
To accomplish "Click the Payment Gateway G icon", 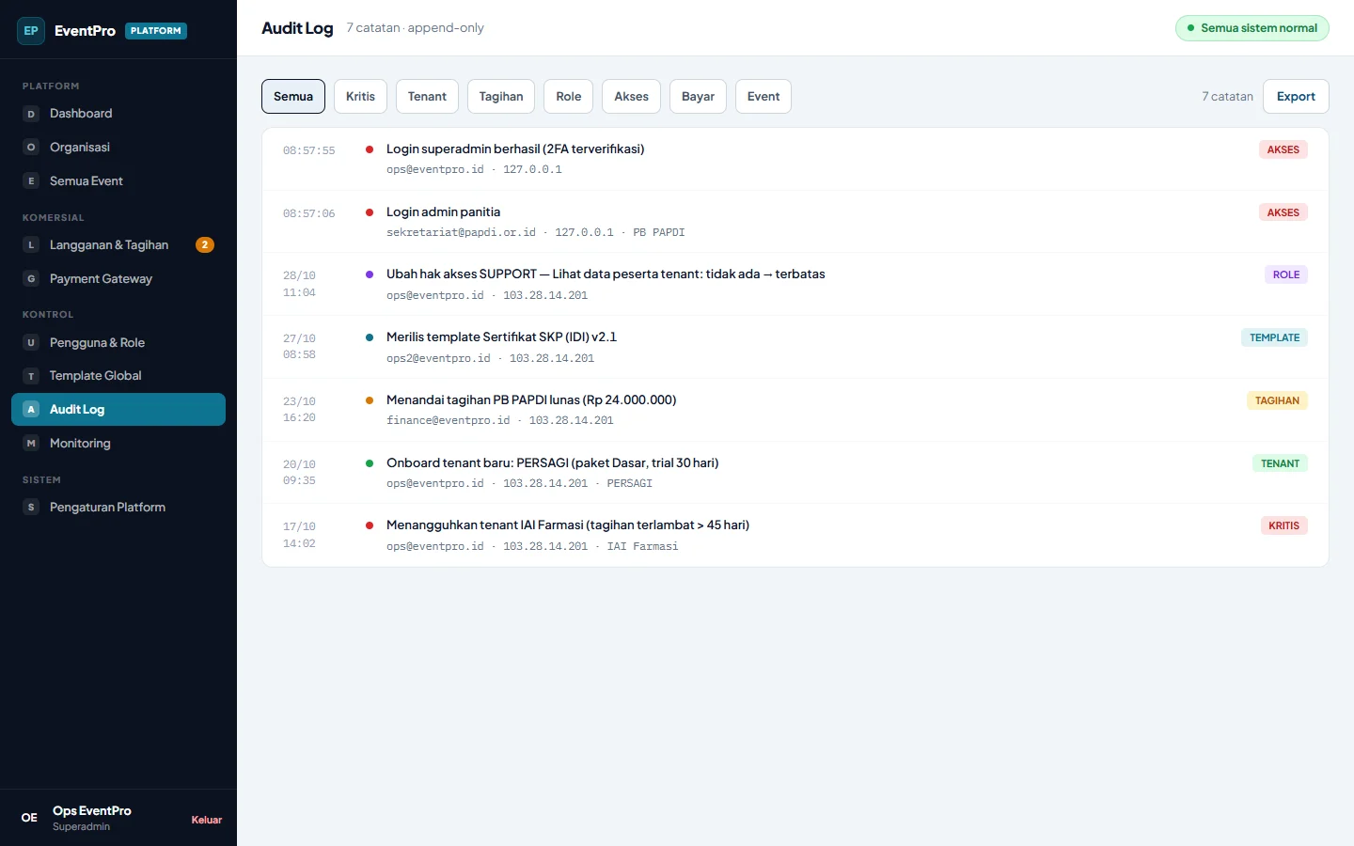I will click(x=31, y=279).
